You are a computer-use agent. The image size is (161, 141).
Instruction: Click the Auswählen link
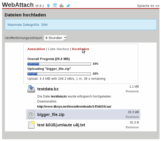point(36,49)
